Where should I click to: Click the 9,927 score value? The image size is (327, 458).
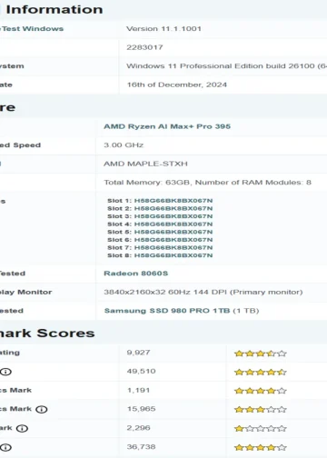138,353
